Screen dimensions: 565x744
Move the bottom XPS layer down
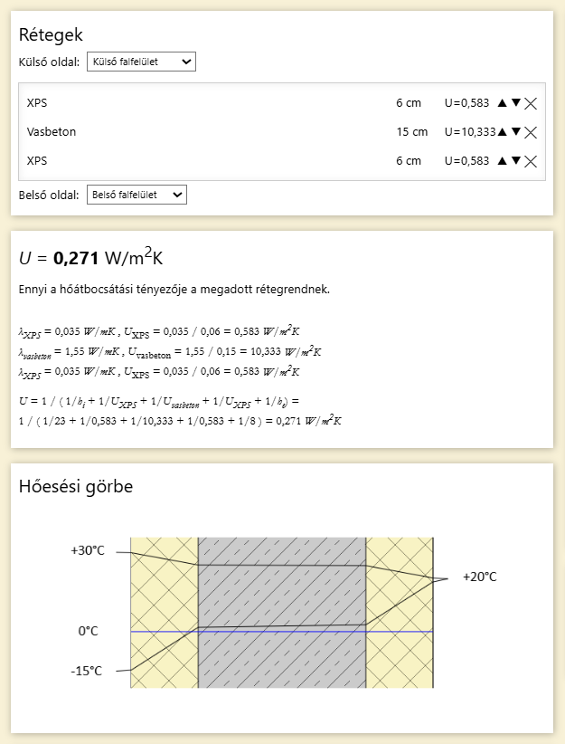(516, 161)
